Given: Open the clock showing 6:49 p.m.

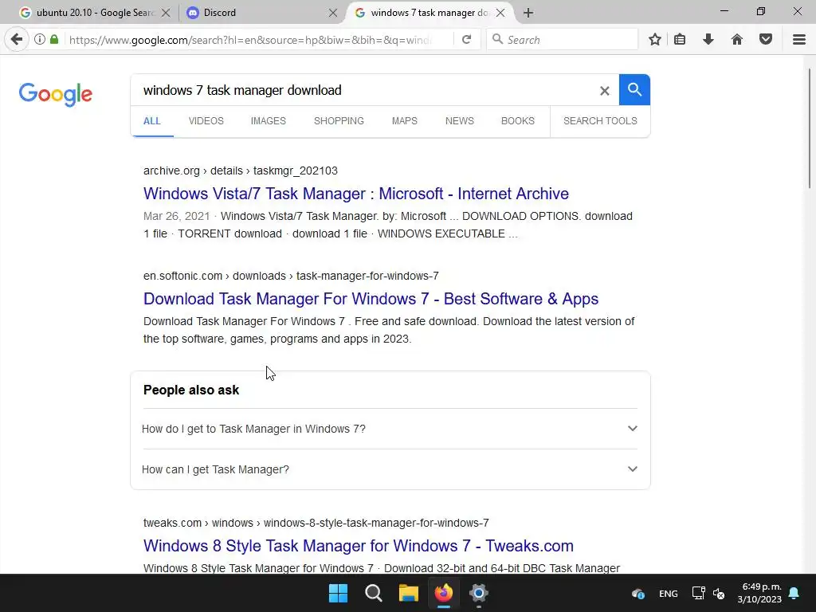Looking at the screenshot, I should pyautogui.click(x=759, y=593).
